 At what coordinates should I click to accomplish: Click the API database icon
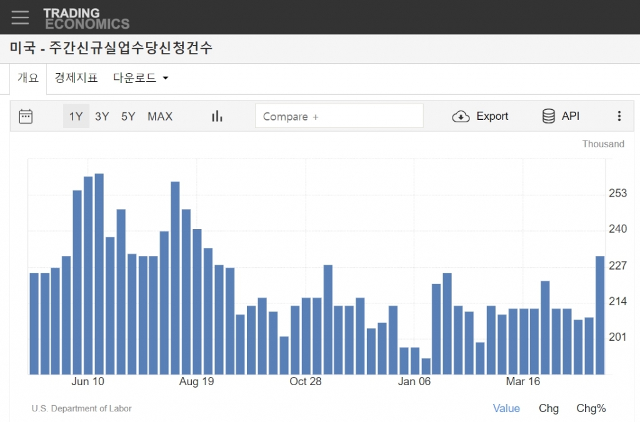tap(549, 116)
